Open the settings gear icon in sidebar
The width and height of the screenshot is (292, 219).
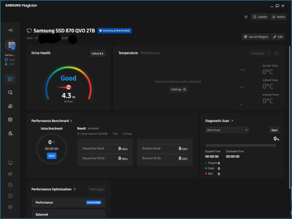[x=10, y=207]
